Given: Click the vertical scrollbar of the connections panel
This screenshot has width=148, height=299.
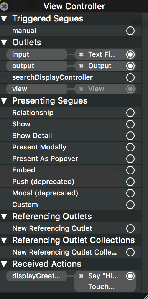Looking at the screenshot, I should point(145,153).
